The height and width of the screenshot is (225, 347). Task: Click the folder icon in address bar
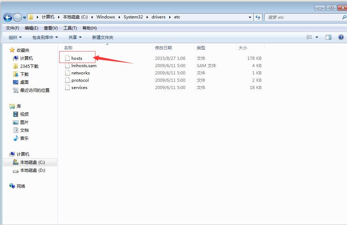(x=31, y=17)
